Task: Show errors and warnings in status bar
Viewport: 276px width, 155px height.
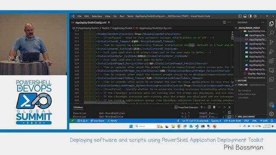Action: [82, 121]
